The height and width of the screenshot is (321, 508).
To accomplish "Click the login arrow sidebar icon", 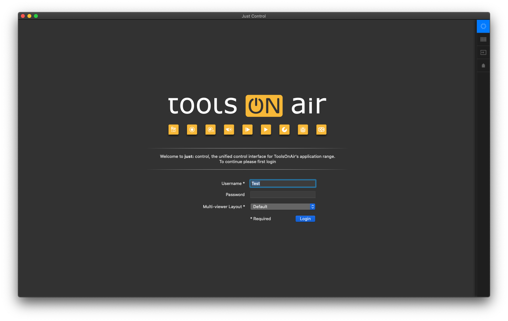I will [x=483, y=53].
